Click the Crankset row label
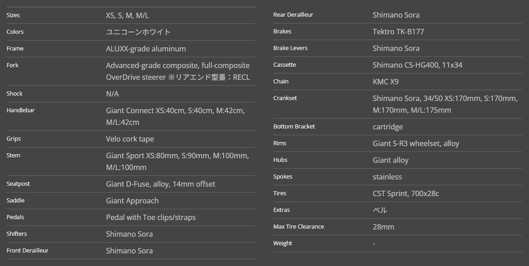529x266 pixels. 285,98
